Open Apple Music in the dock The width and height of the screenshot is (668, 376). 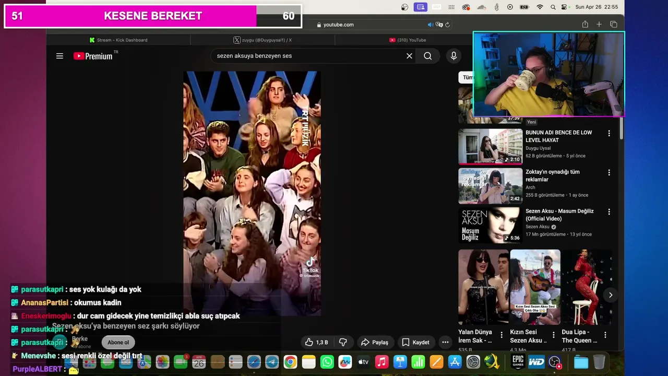click(381, 362)
